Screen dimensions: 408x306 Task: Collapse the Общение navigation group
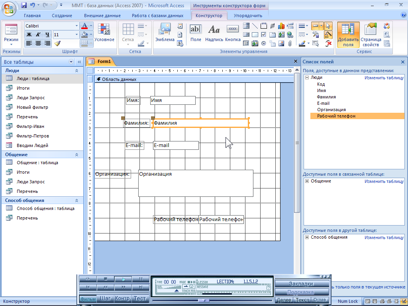pyautogui.click(x=77, y=155)
